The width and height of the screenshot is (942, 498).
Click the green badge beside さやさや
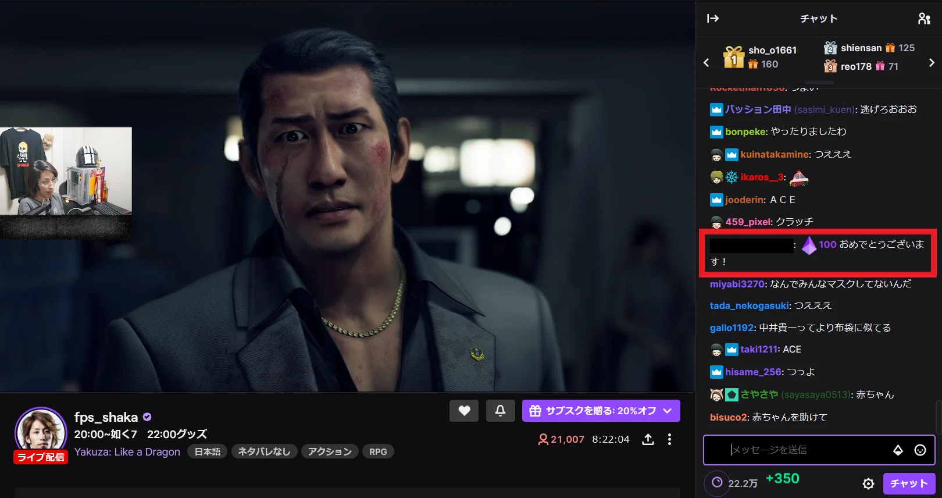tap(732, 394)
